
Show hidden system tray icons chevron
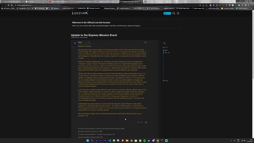point(231,141)
